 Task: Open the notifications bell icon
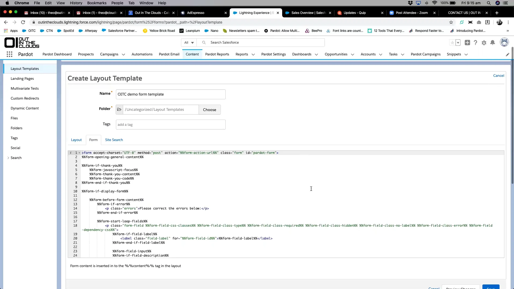(x=493, y=43)
